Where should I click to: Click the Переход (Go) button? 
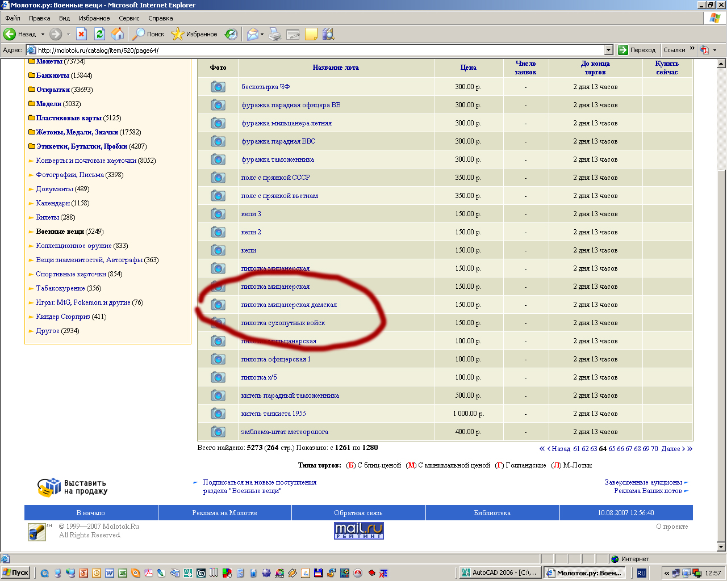637,50
